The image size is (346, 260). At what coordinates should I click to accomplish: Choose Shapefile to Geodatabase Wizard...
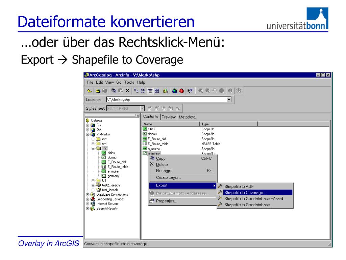[255, 199]
